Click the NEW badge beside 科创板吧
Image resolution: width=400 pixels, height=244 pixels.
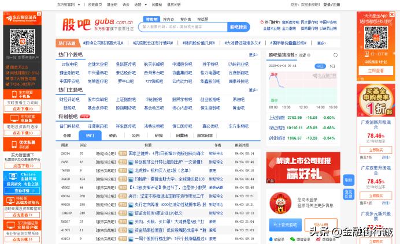85,117
